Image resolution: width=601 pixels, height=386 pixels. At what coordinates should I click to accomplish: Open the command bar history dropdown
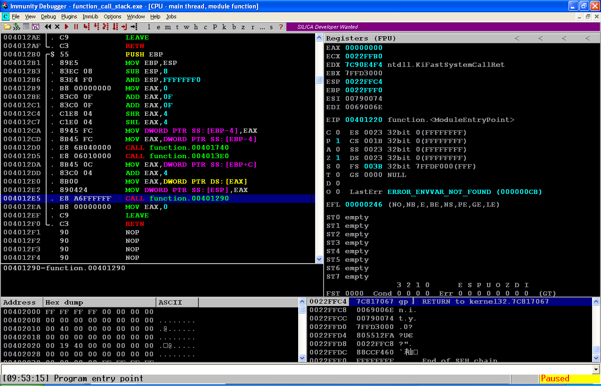pyautogui.click(x=596, y=370)
